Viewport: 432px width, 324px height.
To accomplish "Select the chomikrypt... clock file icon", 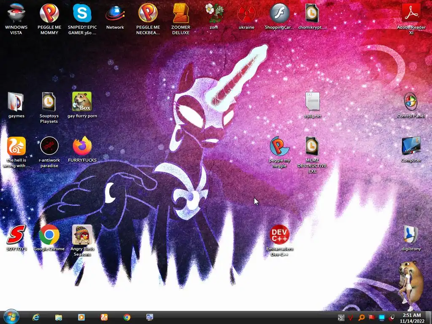I will pos(312,13).
